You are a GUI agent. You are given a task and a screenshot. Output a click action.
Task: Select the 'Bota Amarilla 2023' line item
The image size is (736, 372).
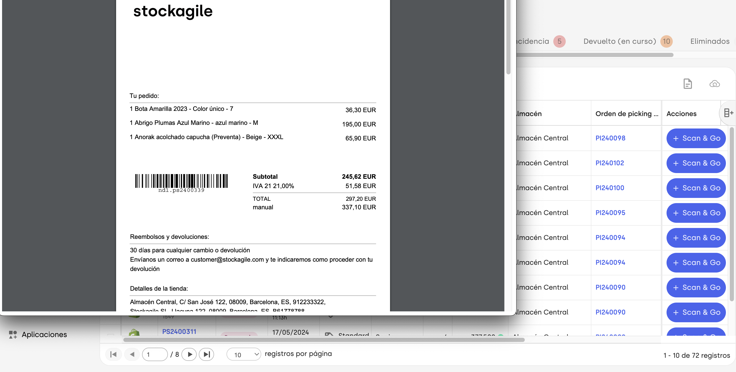181,109
